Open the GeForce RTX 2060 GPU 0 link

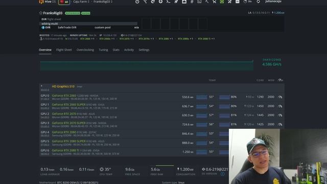point(64,96)
